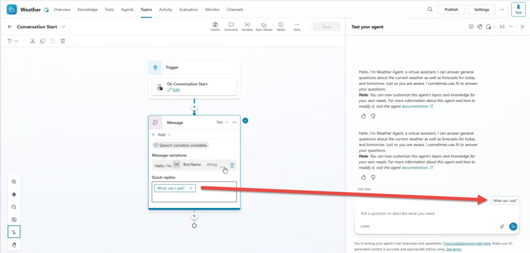Open topic Details

(281, 27)
